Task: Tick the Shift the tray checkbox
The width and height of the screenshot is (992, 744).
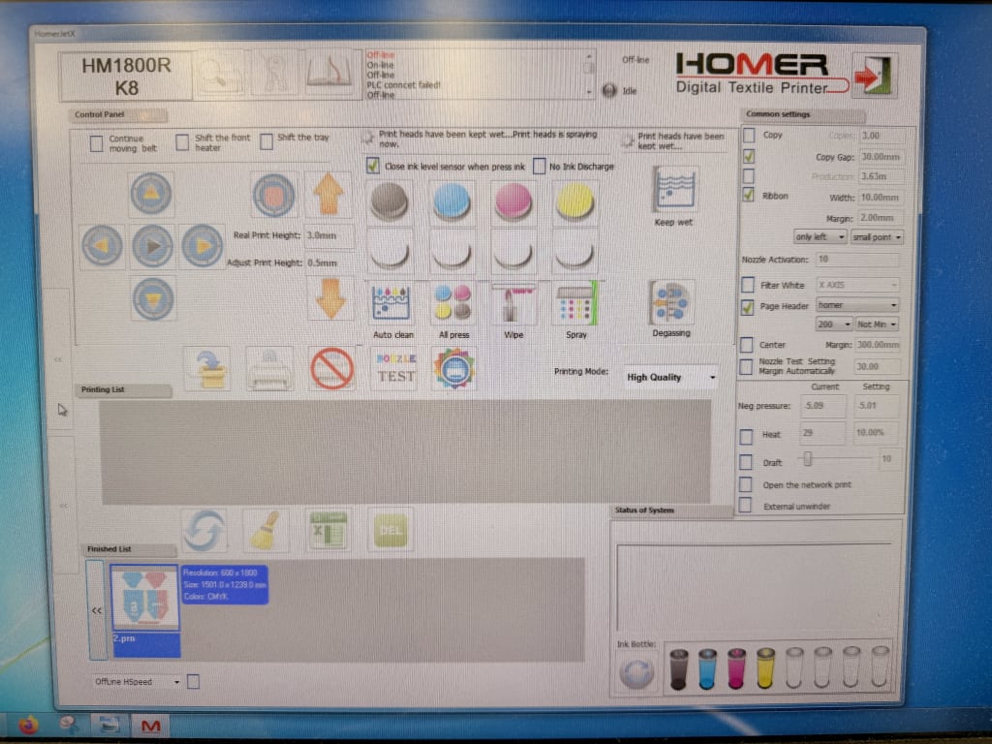Action: (266, 141)
